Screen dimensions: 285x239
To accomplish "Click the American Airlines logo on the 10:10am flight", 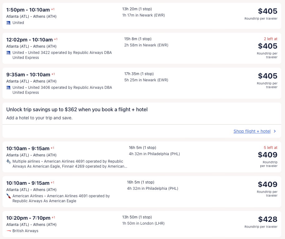I will (8, 196).
